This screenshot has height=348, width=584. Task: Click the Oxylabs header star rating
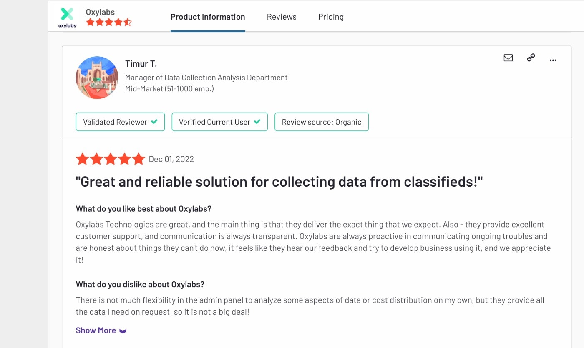coord(108,22)
